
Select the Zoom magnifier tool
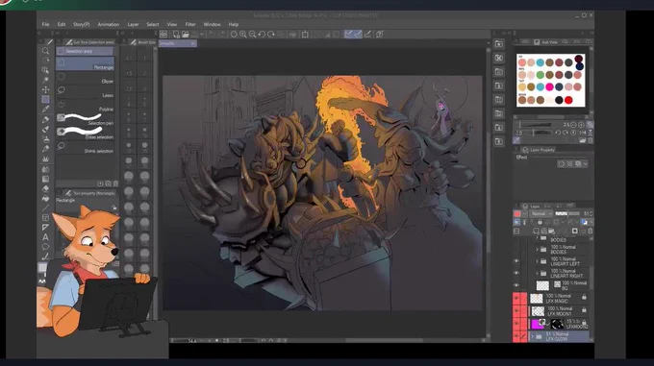45,51
